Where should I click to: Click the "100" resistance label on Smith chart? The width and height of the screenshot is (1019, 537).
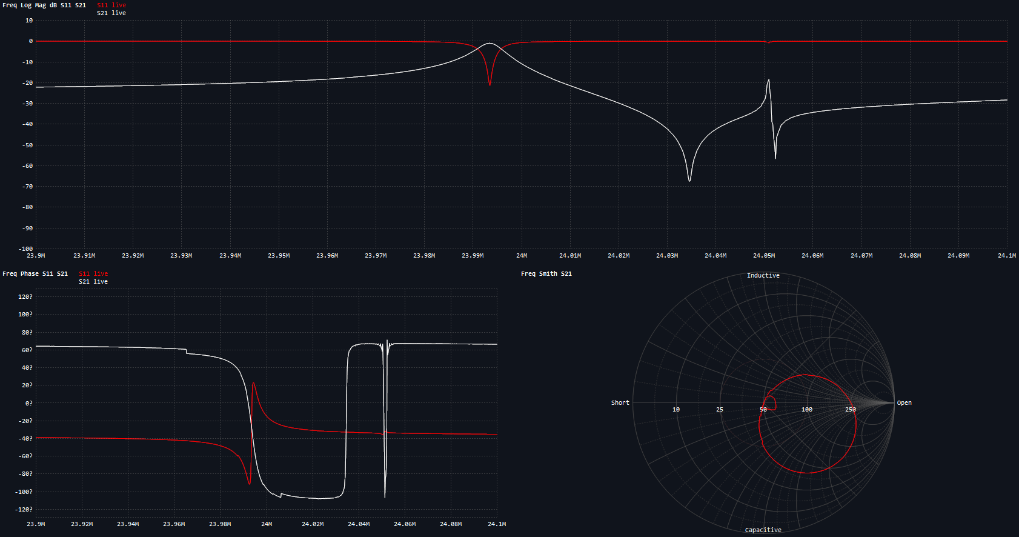pyautogui.click(x=807, y=409)
